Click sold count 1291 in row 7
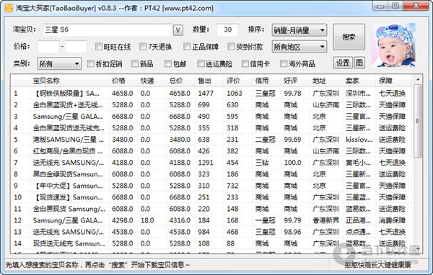 tap(206, 163)
